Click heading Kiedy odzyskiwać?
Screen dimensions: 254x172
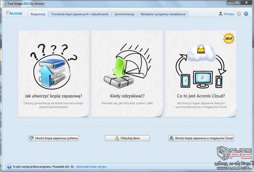click(x=127, y=96)
